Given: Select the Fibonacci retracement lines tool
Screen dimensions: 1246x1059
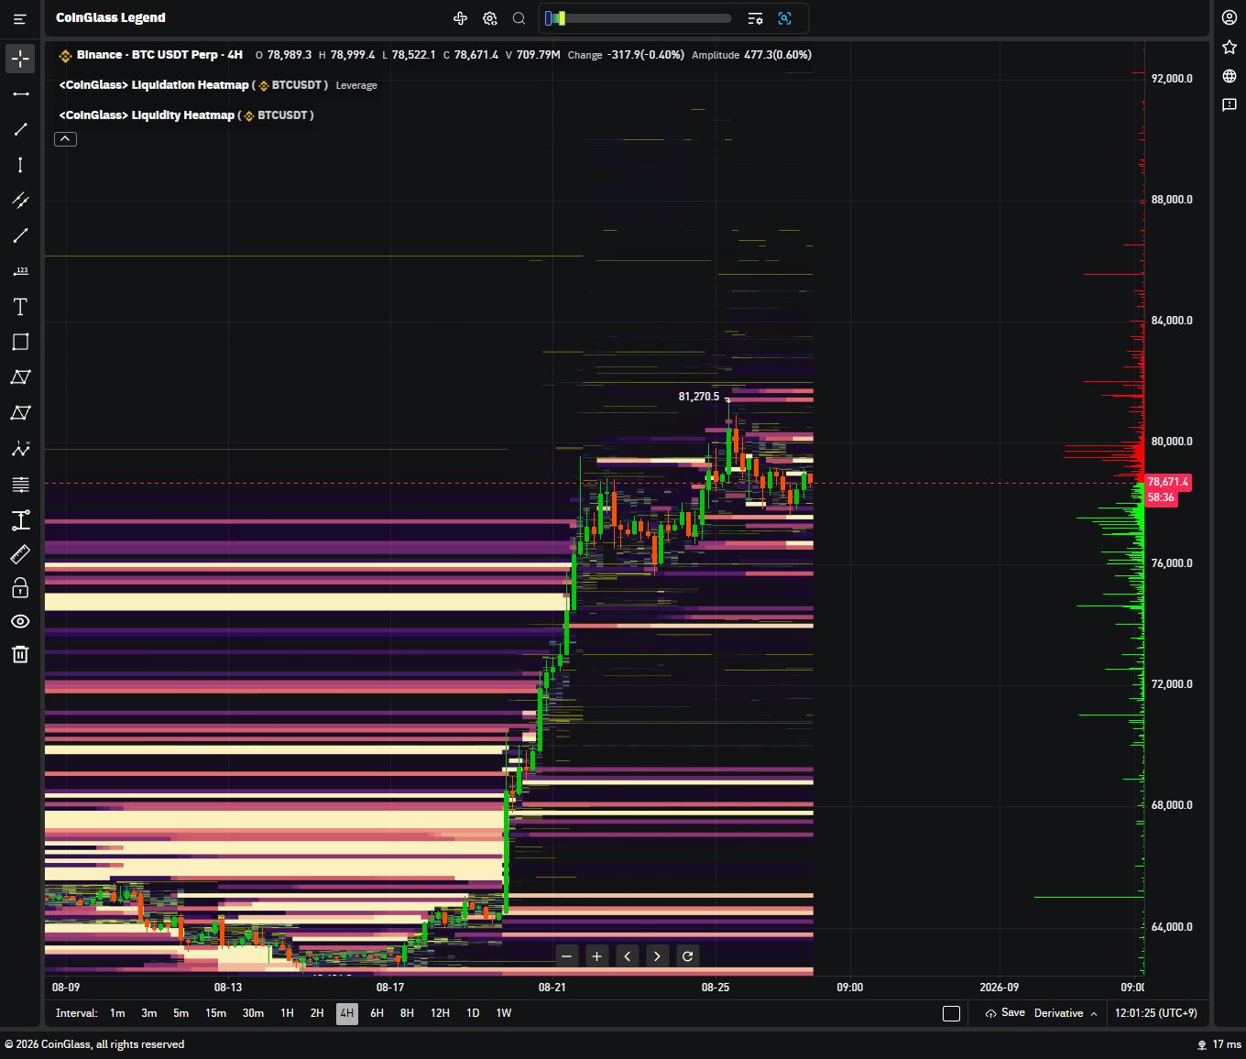Looking at the screenshot, I should (x=20, y=485).
